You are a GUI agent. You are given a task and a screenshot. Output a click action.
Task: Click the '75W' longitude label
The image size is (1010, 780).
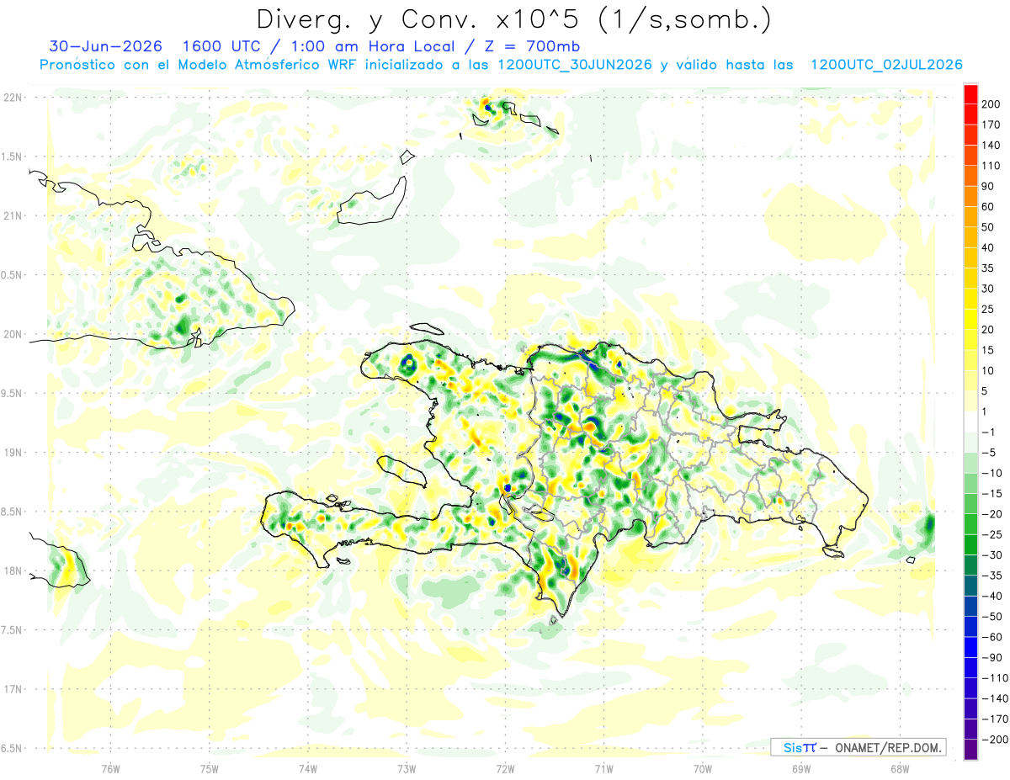[209, 768]
